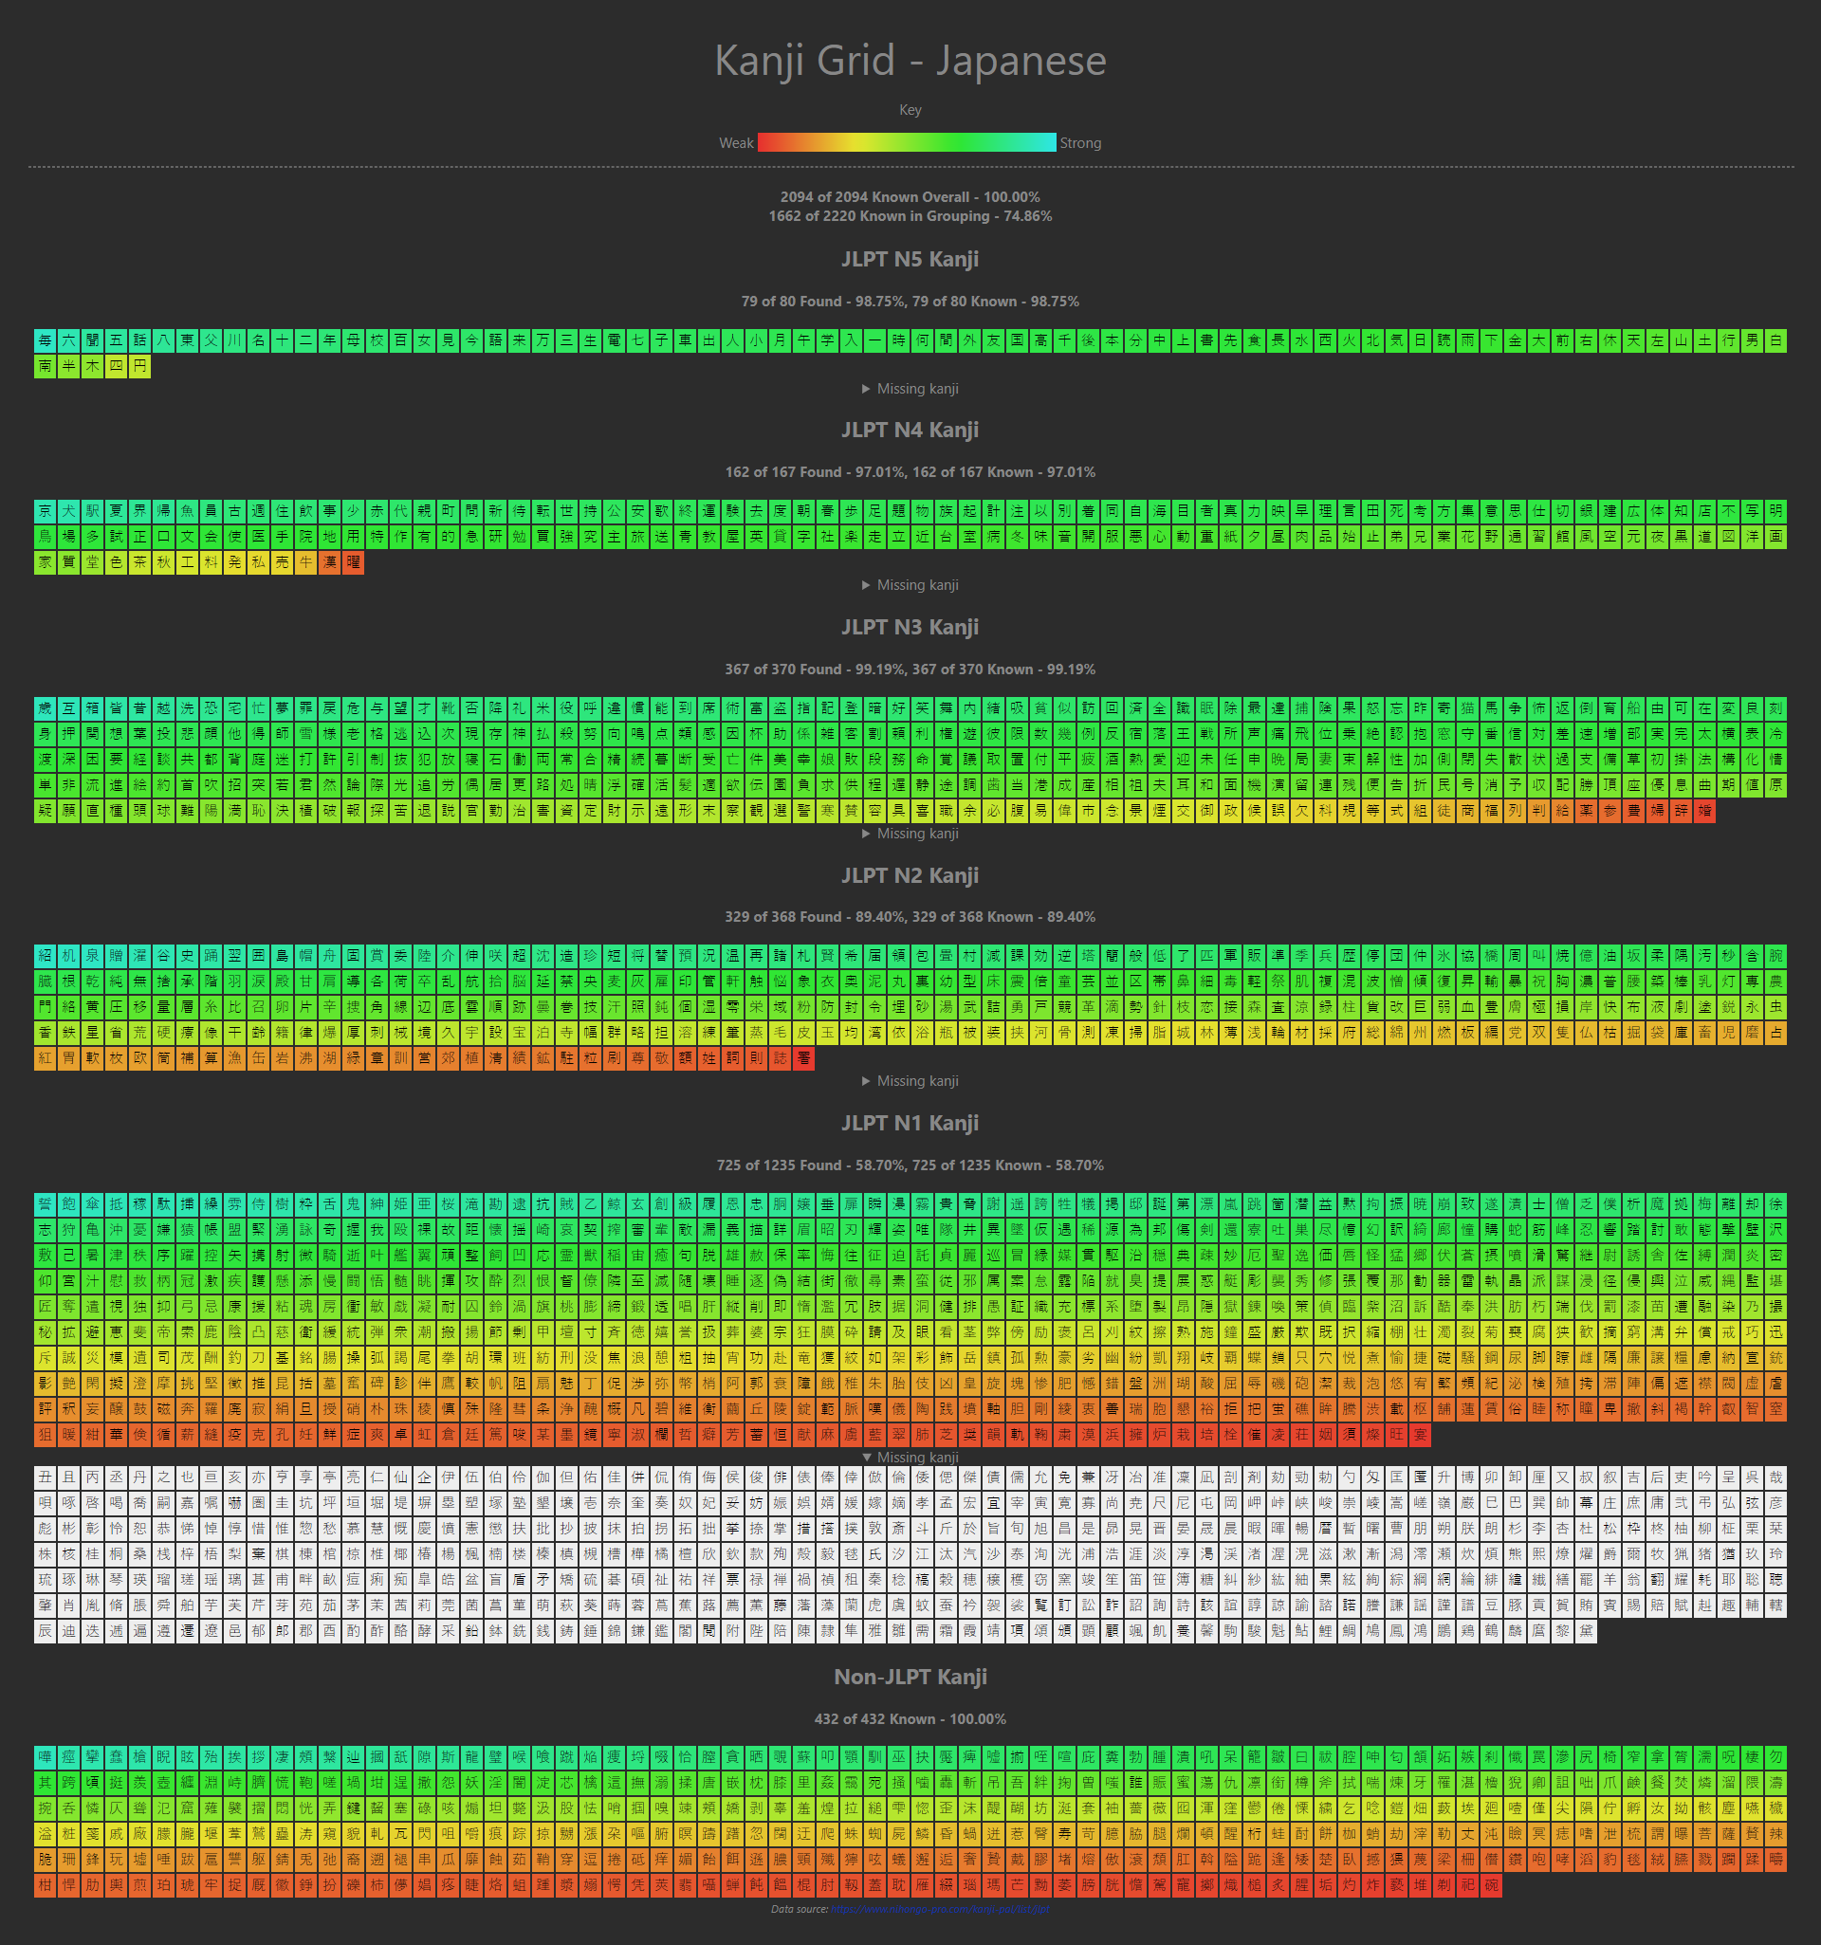Click white 丑 tile in missing kanji
Image resolution: width=1821 pixels, height=1945 pixels.
pos(45,1477)
